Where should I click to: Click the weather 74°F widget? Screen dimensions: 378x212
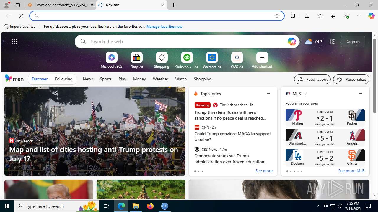pos(313,42)
